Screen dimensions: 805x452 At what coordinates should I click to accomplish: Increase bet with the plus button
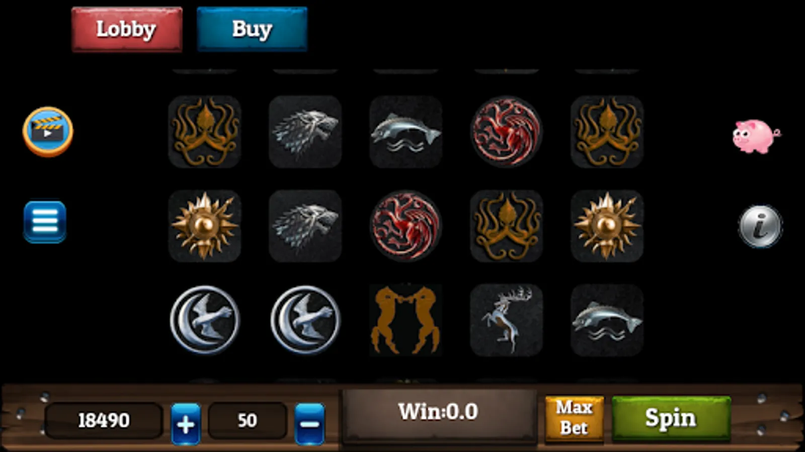(186, 424)
